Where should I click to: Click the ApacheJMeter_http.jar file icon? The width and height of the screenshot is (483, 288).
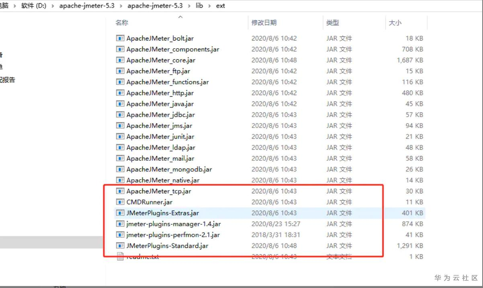pyautogui.click(x=120, y=93)
